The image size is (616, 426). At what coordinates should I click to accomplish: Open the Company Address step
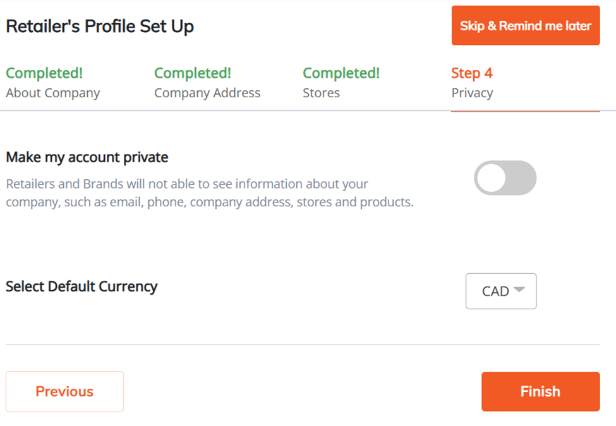click(x=207, y=93)
